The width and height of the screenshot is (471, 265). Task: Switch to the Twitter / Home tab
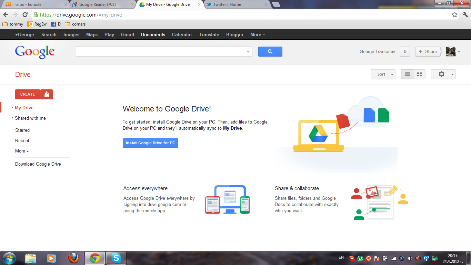point(237,4)
